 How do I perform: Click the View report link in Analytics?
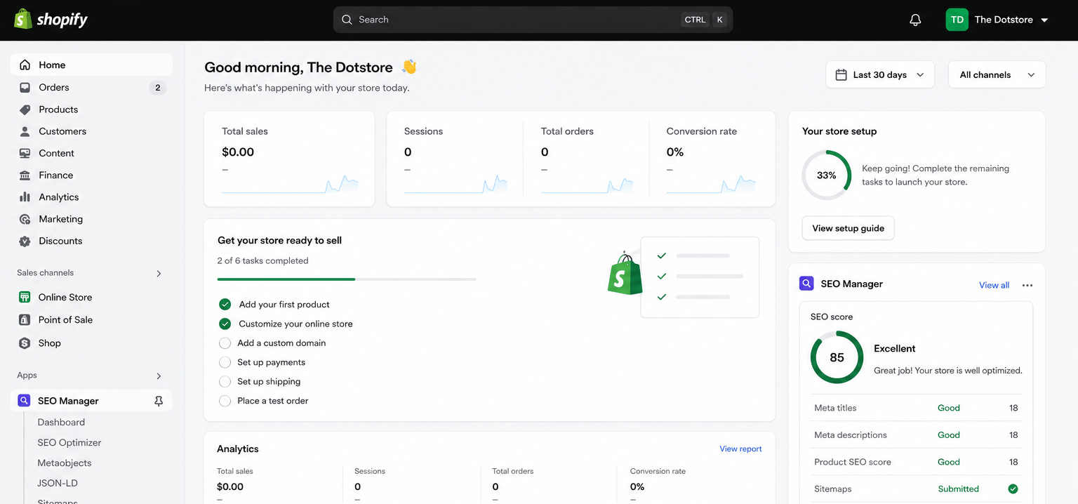pos(740,449)
